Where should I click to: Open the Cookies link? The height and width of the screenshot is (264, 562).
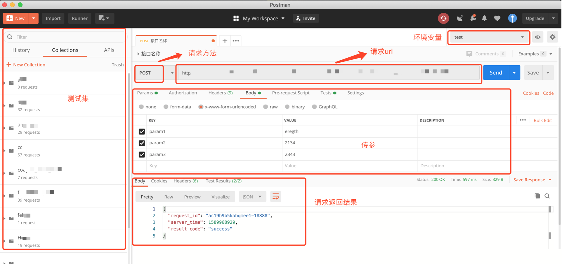[x=531, y=93]
